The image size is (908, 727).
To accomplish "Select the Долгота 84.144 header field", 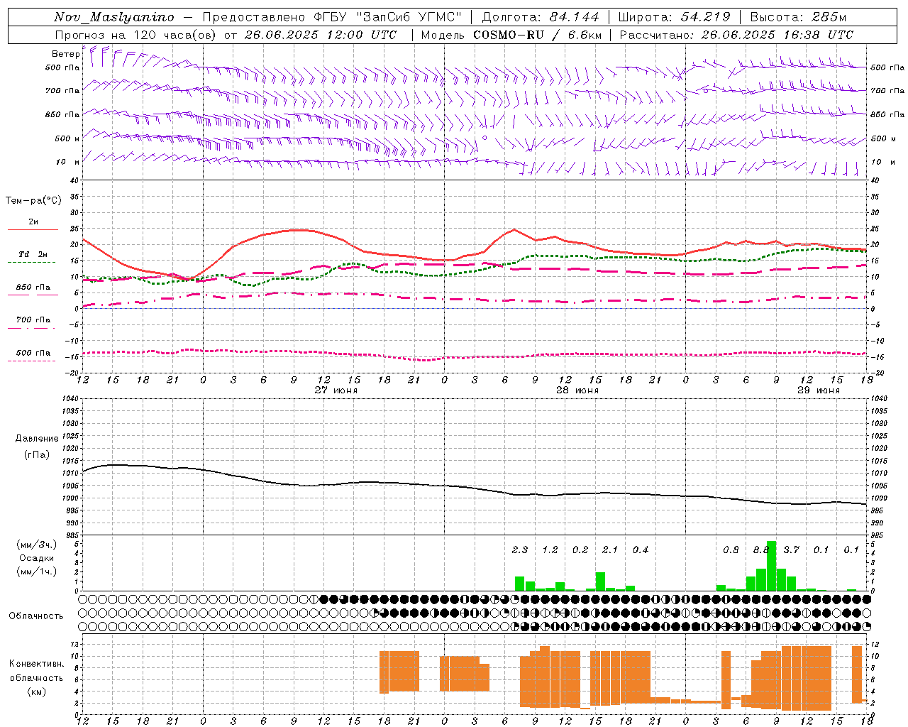I will click(541, 17).
